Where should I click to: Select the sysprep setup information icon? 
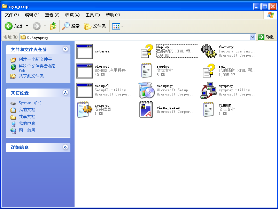[x=84, y=109]
